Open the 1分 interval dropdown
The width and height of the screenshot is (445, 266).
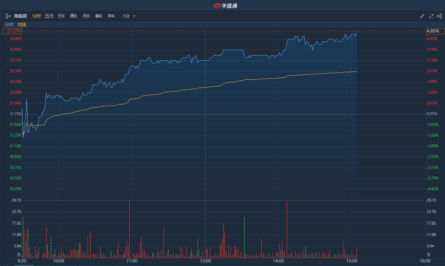[x=129, y=16]
